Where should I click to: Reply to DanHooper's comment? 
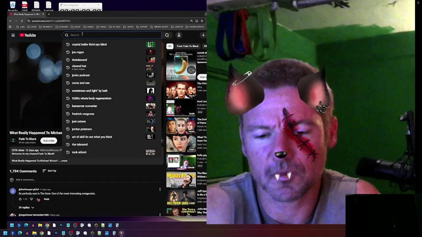pyautogui.click(x=46, y=199)
